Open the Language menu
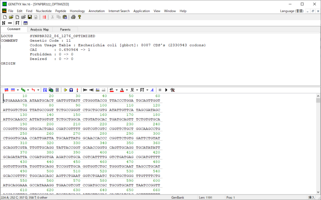This screenshot has width=321, height=200. tap(292, 11)
